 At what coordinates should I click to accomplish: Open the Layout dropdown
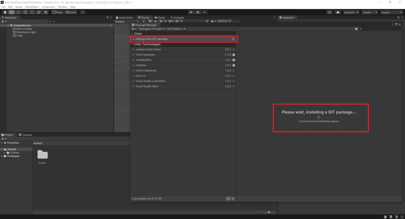tap(391, 12)
